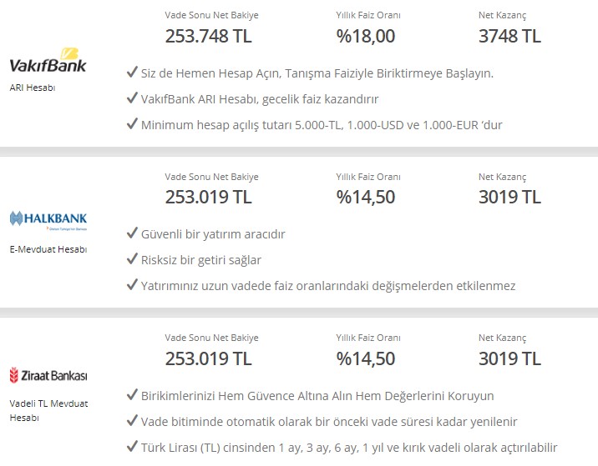Open the ARI Hesabı product link

coord(33,88)
